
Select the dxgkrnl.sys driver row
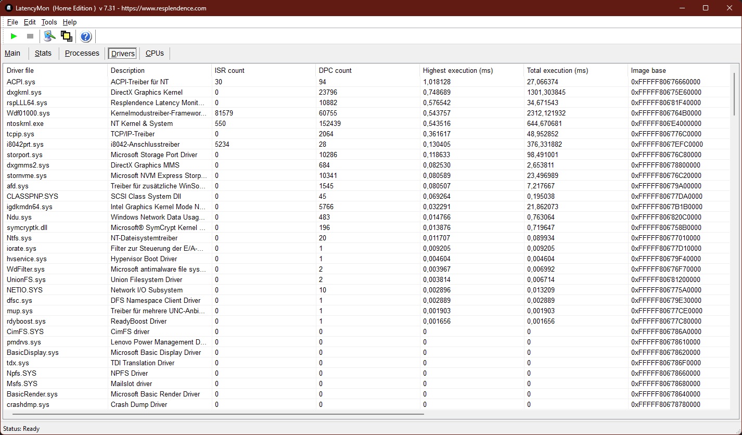[x=367, y=92]
